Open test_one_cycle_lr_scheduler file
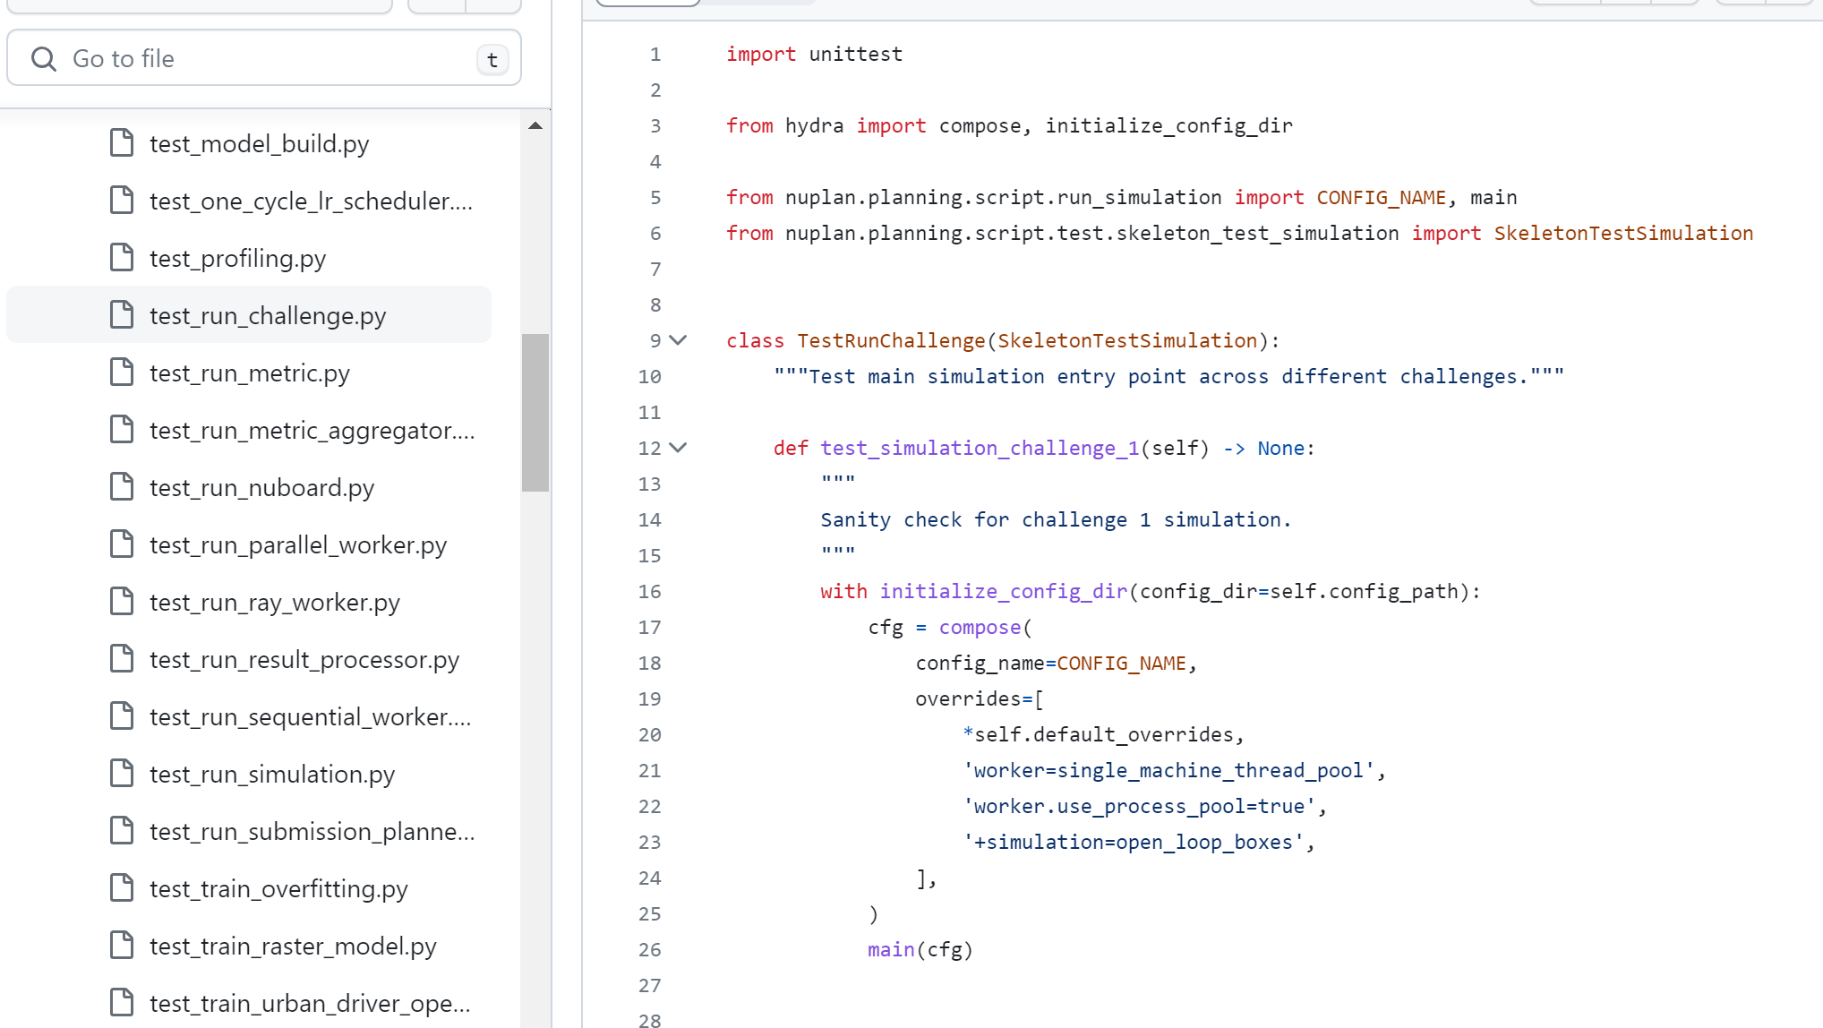This screenshot has width=1823, height=1028. point(310,201)
